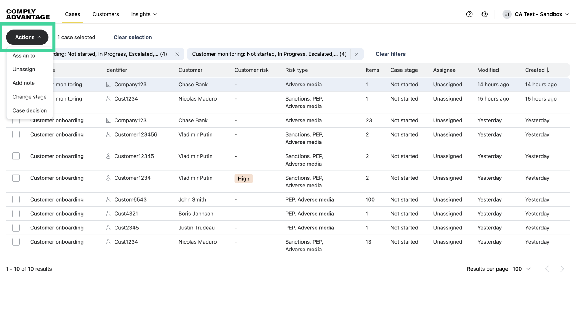Click sort arrow on Created column
The width and height of the screenshot is (576, 324).
coord(548,70)
